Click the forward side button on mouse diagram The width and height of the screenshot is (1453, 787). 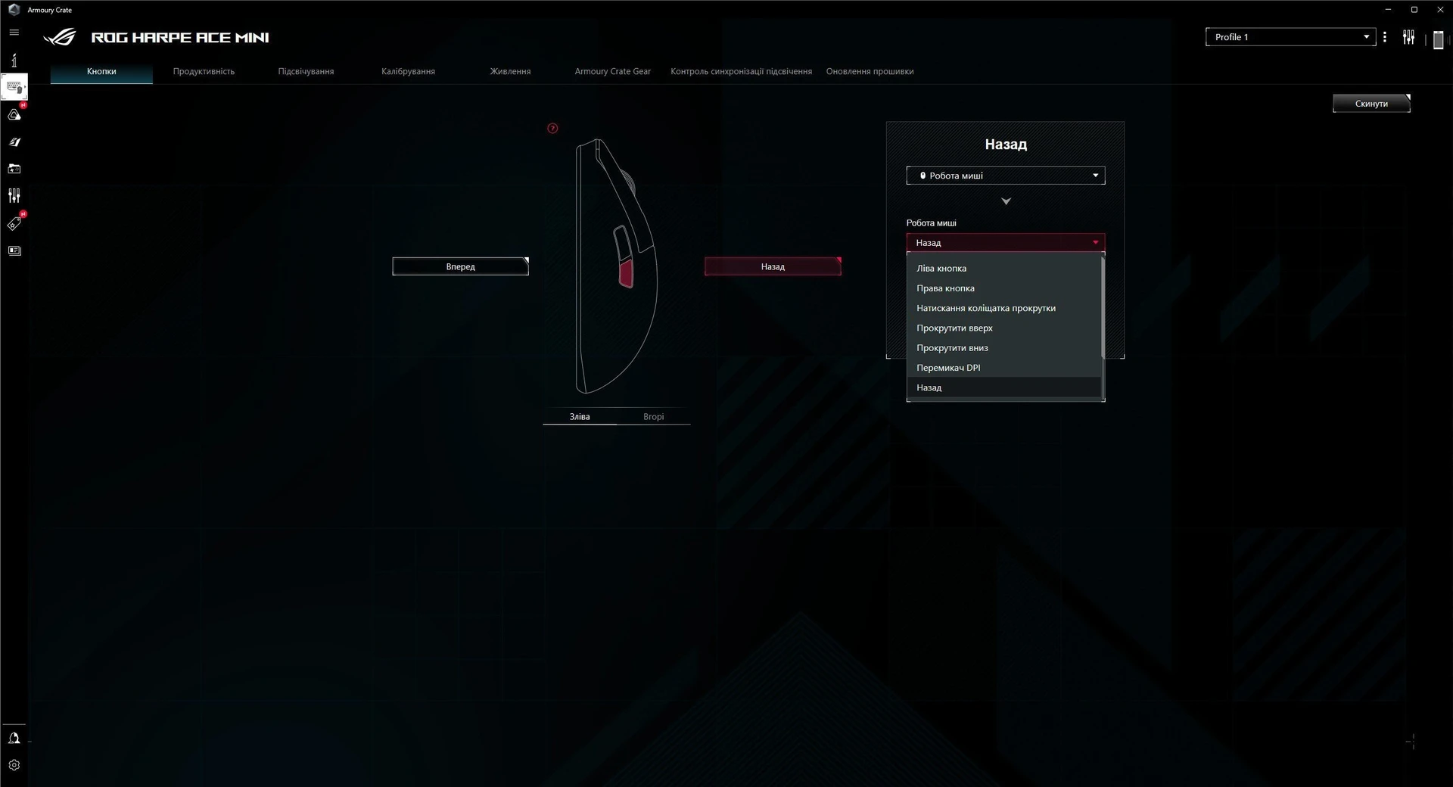623,243
